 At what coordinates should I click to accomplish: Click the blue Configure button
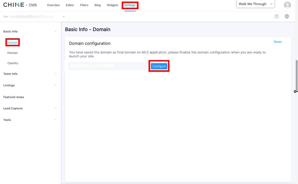159,66
